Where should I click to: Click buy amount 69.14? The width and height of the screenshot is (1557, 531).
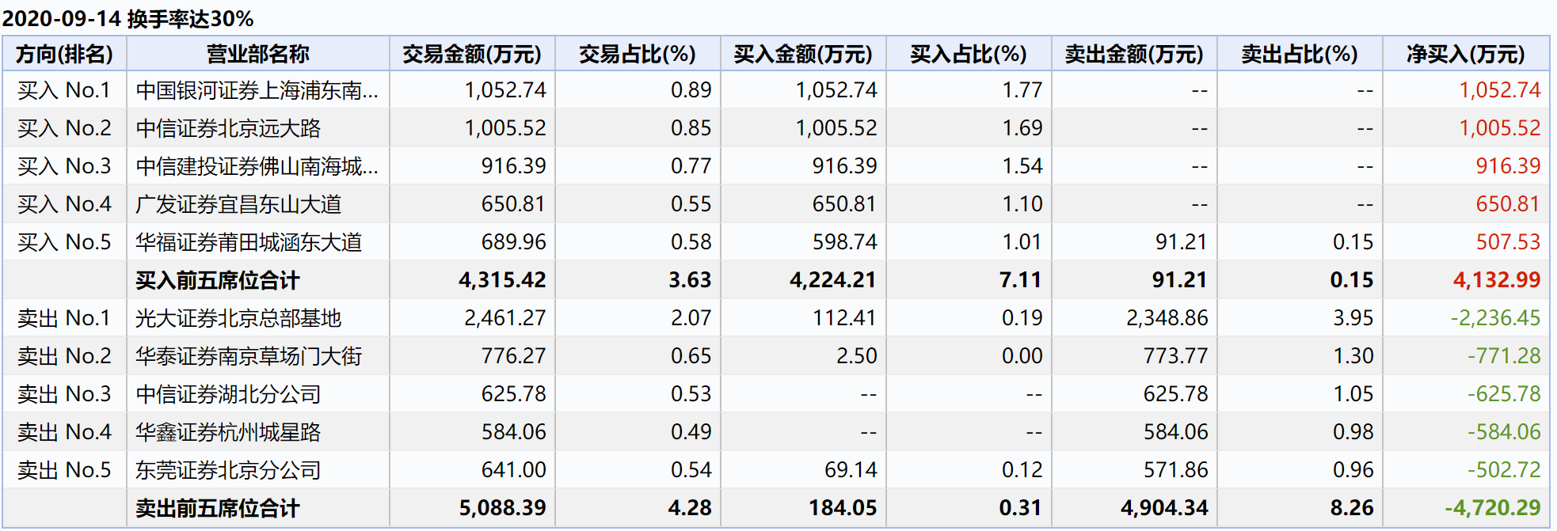(x=851, y=470)
